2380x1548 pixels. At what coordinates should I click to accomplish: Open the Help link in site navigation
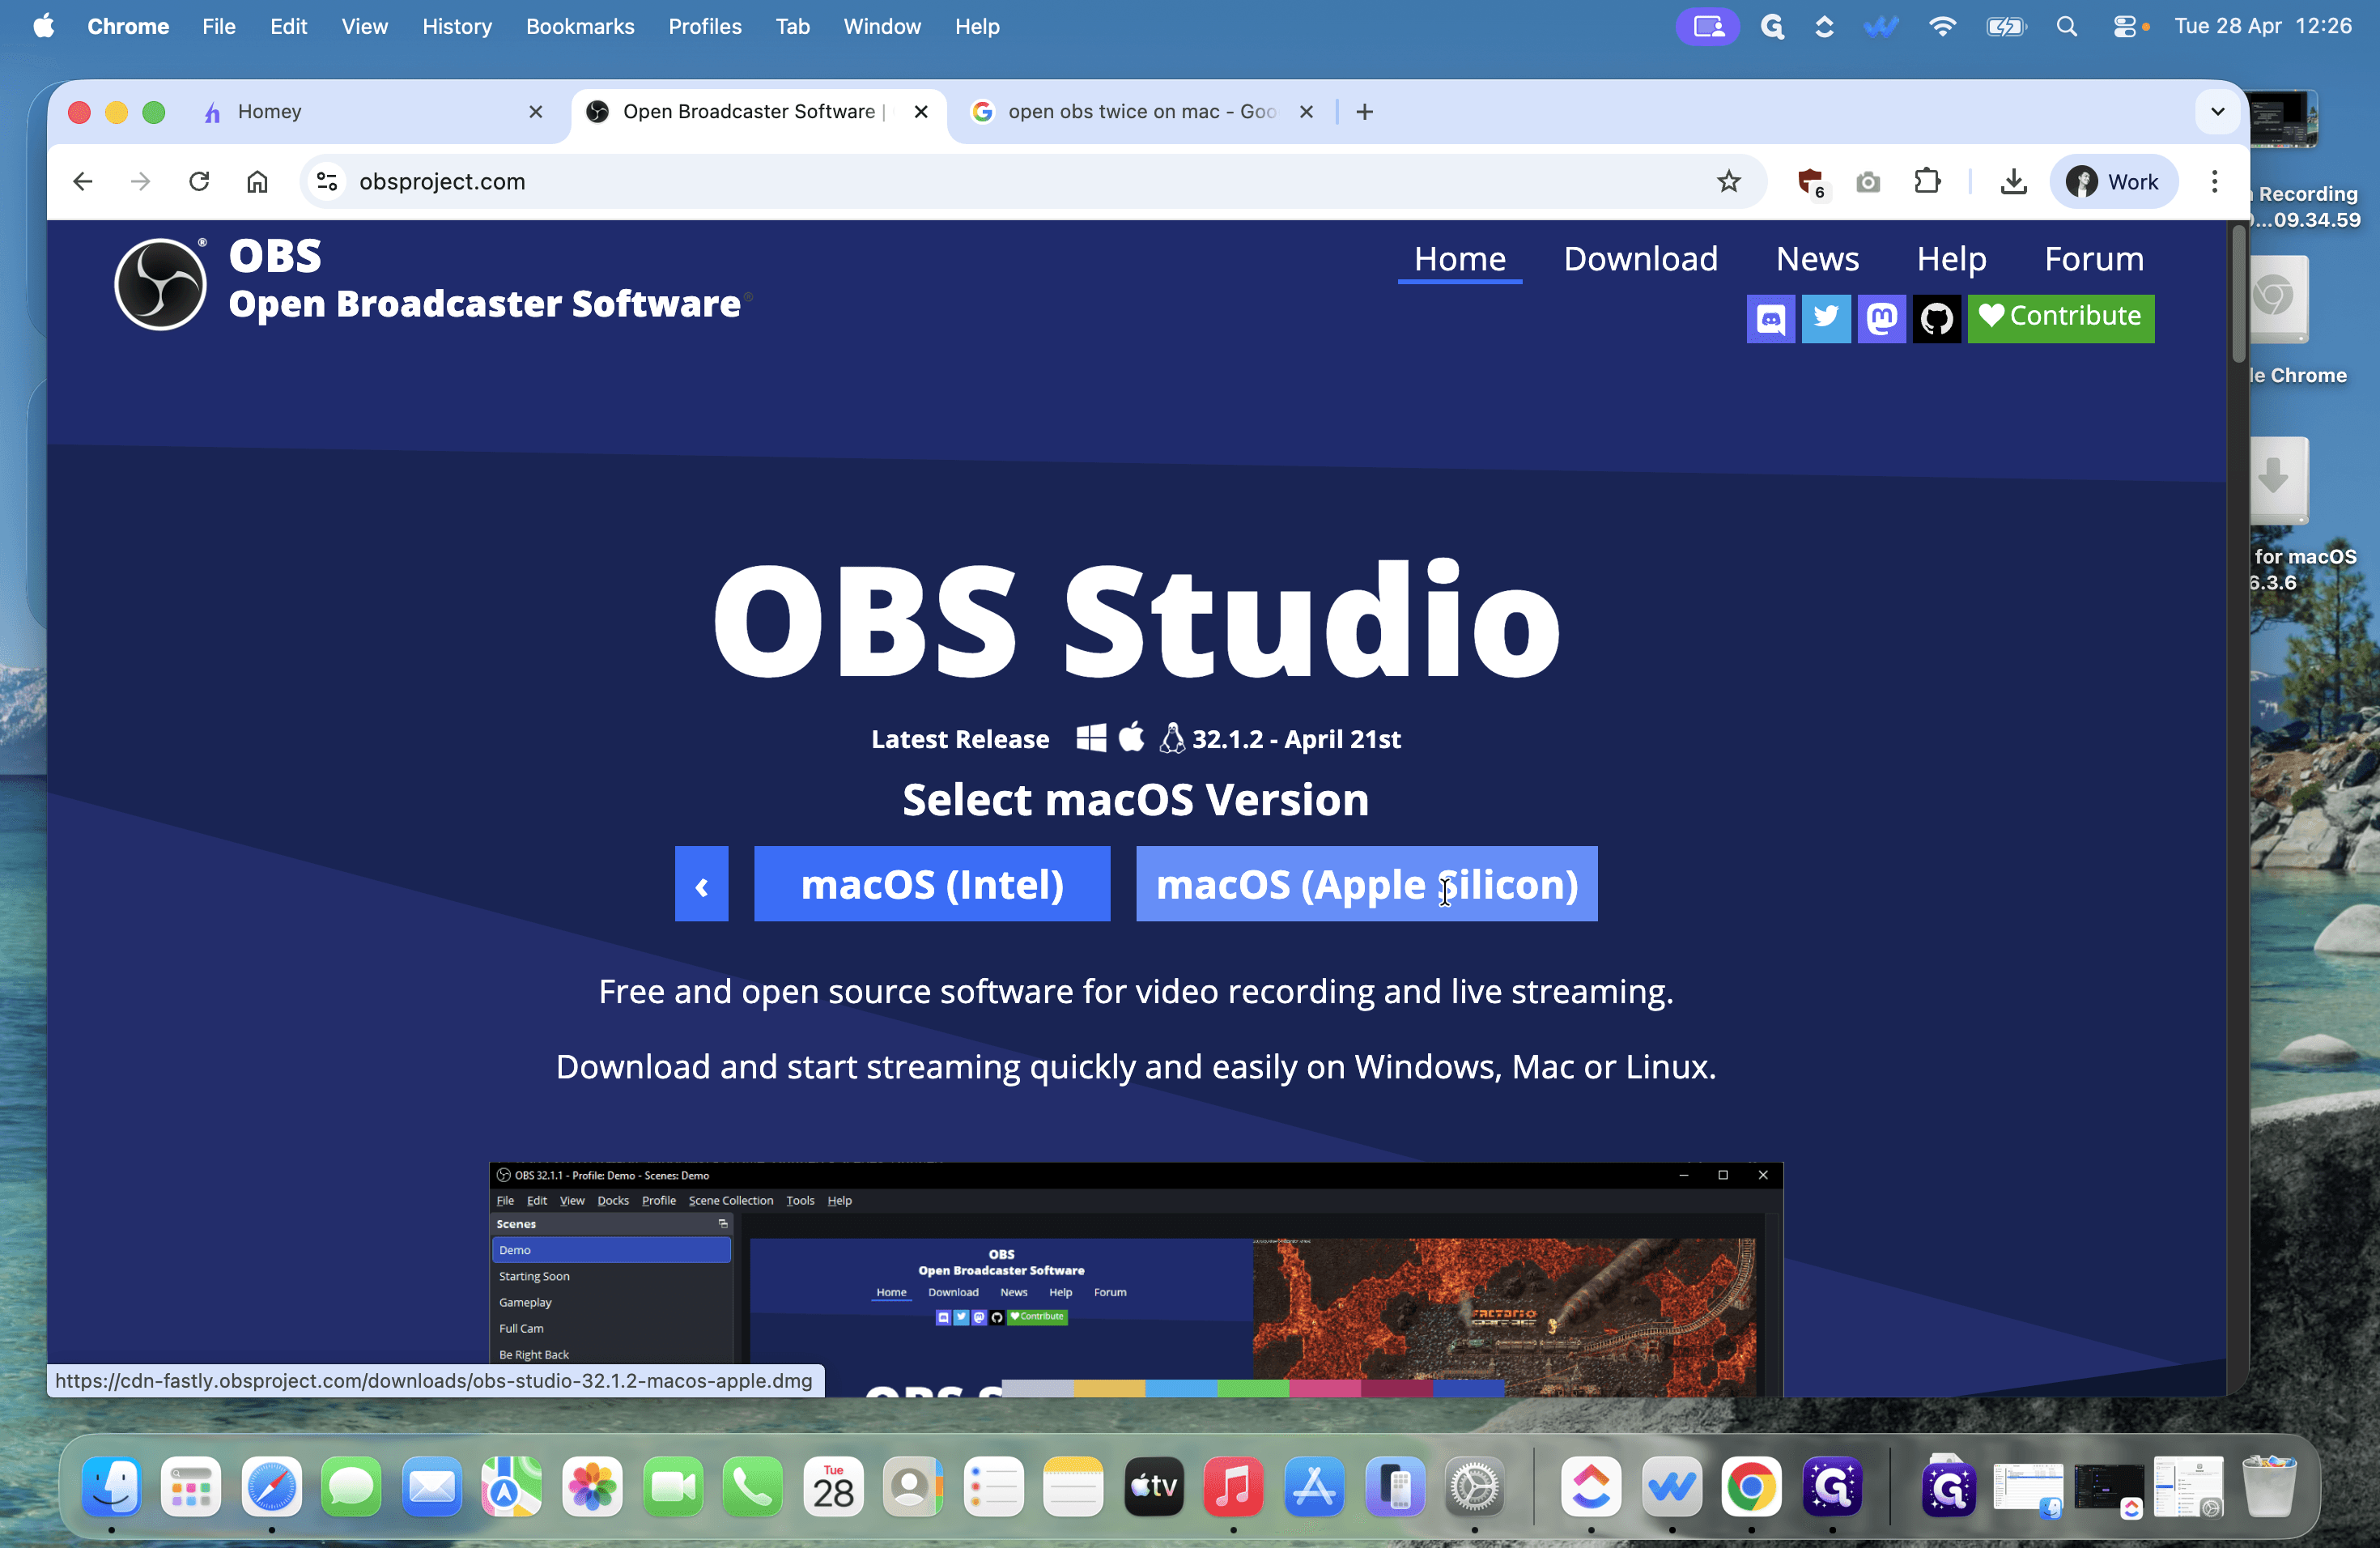tap(1950, 259)
